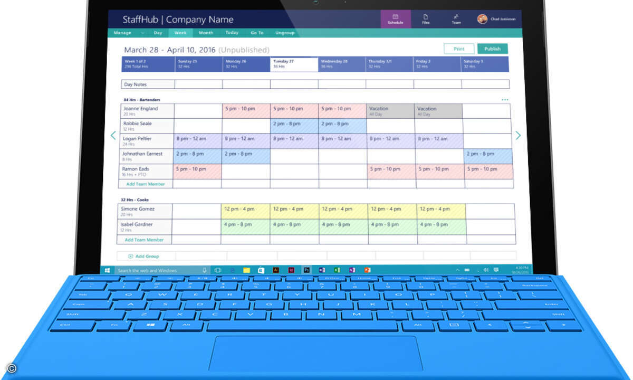Open Johnathan Earnest's Saturday 2 pm - 8 pm shift
633x380 pixels.
click(488, 156)
